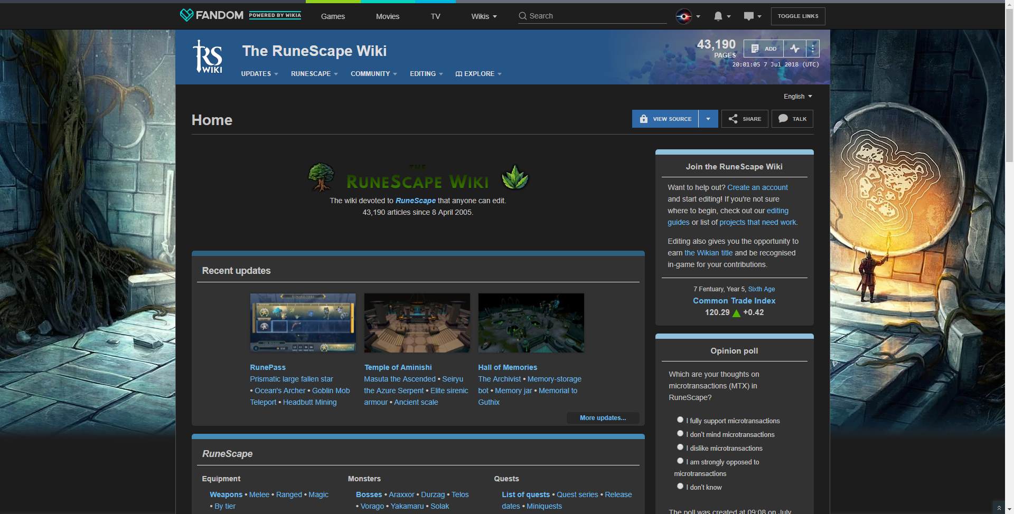The width and height of the screenshot is (1014, 514).
Task: Select 'I don't mind microtransactions' option
Action: pos(680,433)
